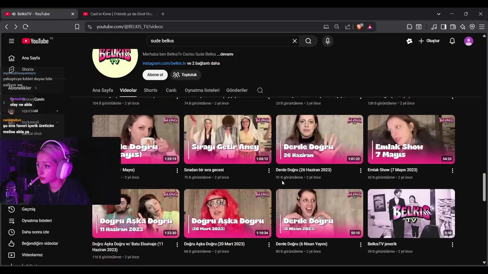Open the Canlı tab
Screen dimensions: 488x274
171,90
